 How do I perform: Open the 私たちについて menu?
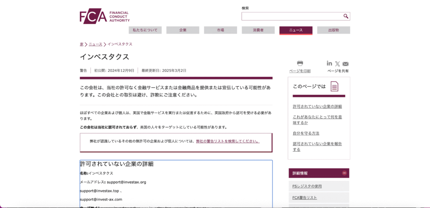145,30
